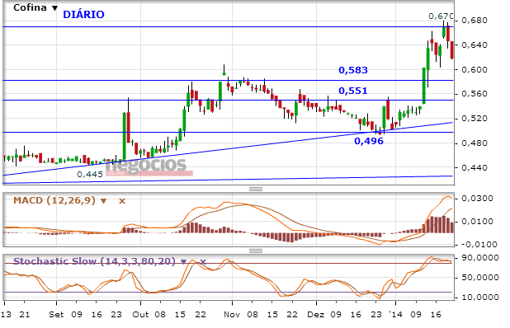Click the 0,600 price axis value
This screenshot has height=328, width=510.
point(475,69)
